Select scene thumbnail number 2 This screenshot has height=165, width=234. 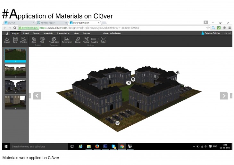tap(15, 71)
